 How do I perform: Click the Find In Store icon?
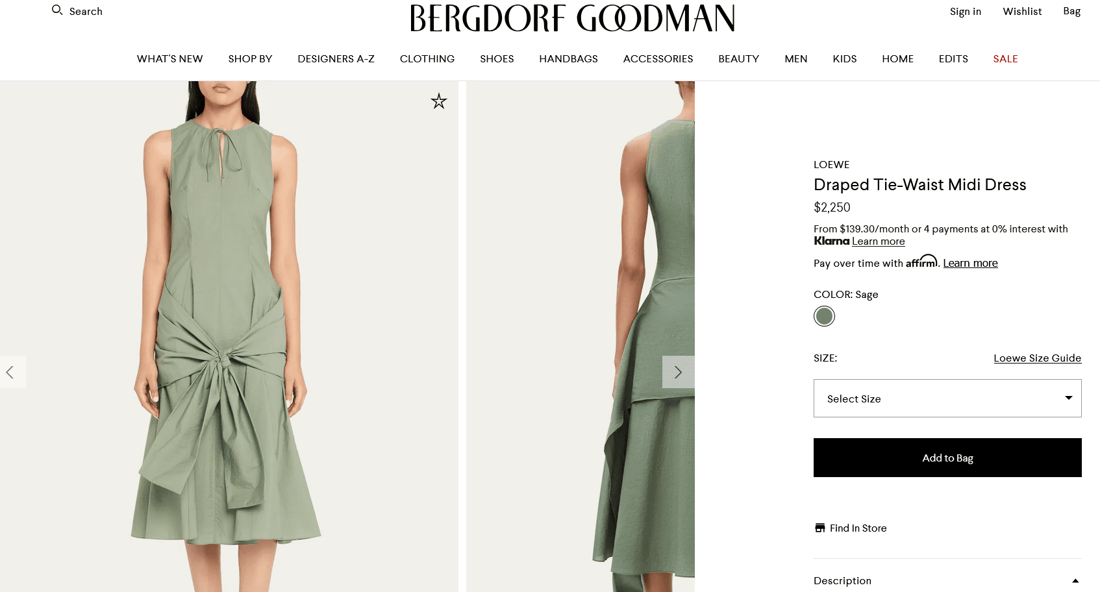coord(820,528)
